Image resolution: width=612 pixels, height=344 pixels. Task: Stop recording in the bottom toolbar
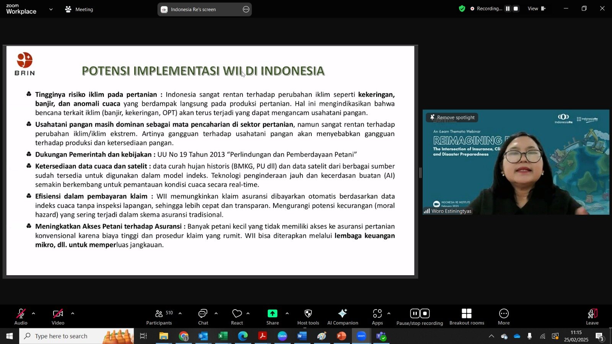tap(425, 314)
